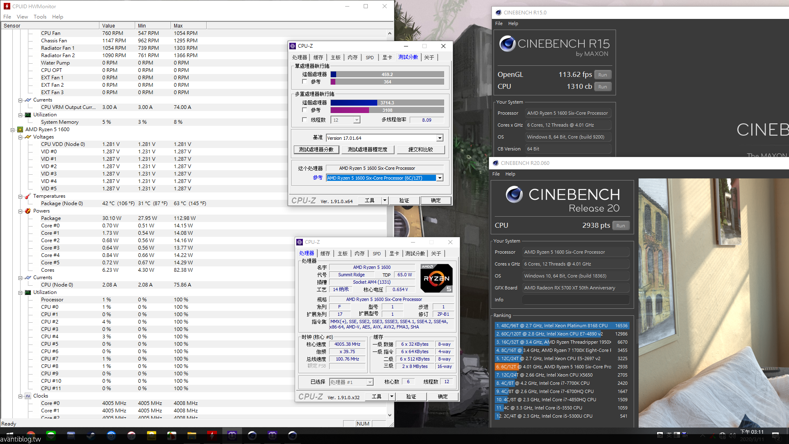This screenshot has width=789, height=444.
Task: Open thread count 12 dropdown
Action: [356, 120]
